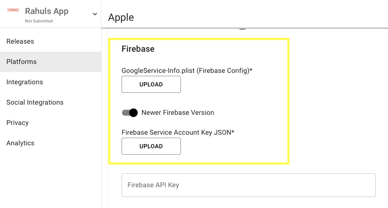Toggle the Newer Firebase Version switch
The height and width of the screenshot is (208, 388).
[130, 113]
